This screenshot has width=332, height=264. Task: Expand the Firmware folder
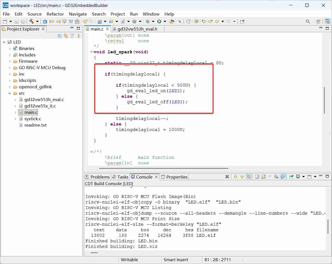click(x=10, y=61)
